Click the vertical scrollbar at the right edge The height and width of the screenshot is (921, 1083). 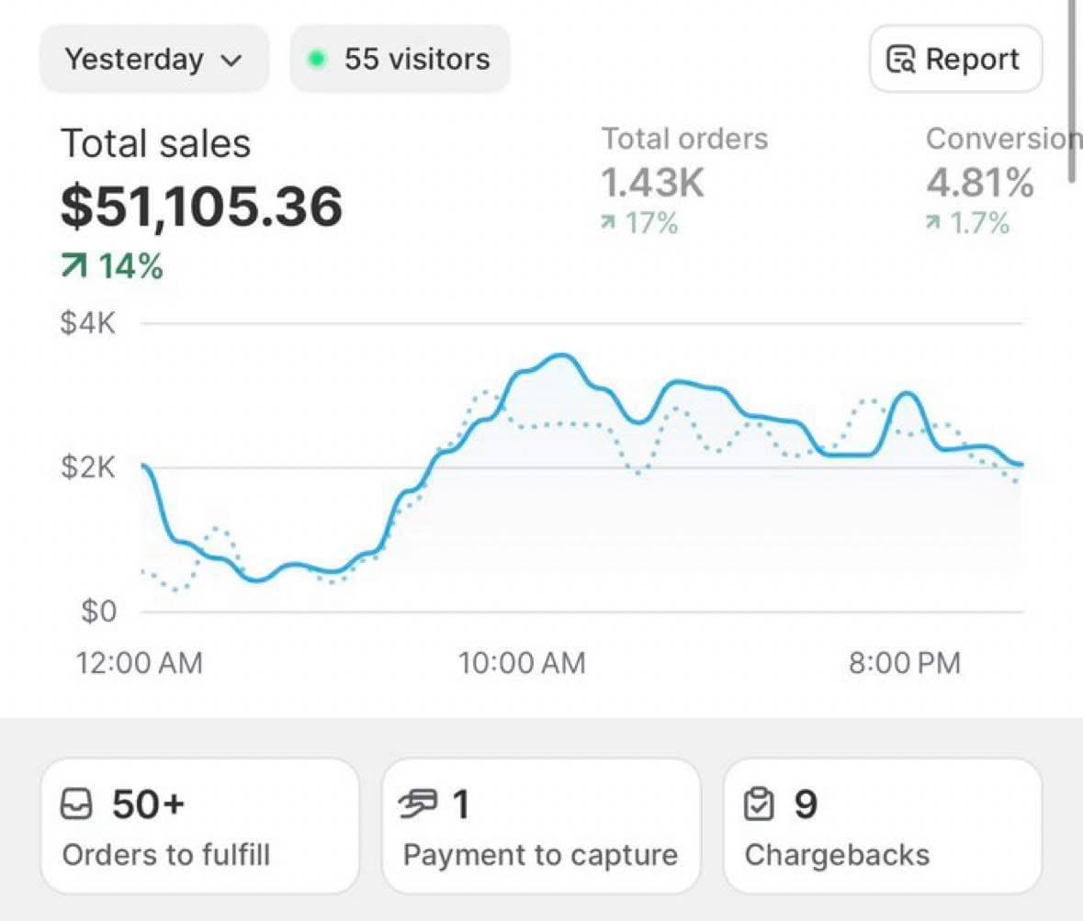click(x=1071, y=92)
